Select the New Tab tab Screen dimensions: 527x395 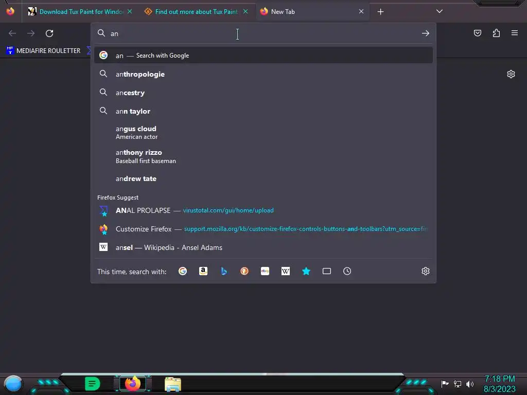tap(312, 12)
